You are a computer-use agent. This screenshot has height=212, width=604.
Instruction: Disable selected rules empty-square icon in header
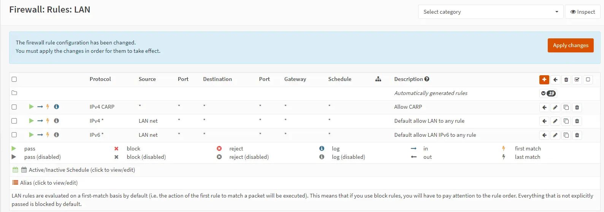point(588,79)
